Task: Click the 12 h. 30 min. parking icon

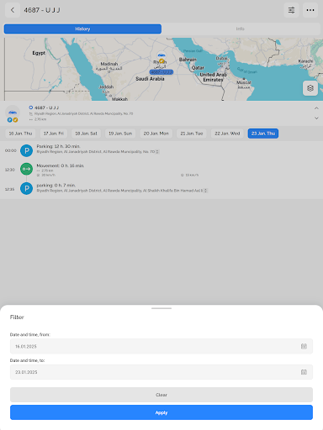Action: click(x=26, y=150)
